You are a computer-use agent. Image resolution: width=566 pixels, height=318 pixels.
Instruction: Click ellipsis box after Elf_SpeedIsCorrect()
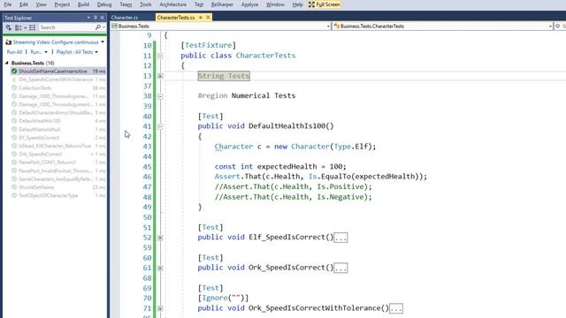[x=340, y=238]
